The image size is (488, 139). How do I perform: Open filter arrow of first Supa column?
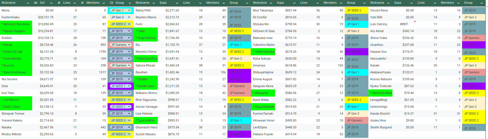point(177,3)
